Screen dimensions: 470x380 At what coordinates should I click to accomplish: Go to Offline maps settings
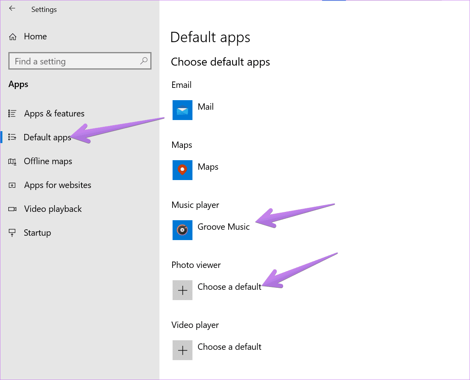coord(48,161)
